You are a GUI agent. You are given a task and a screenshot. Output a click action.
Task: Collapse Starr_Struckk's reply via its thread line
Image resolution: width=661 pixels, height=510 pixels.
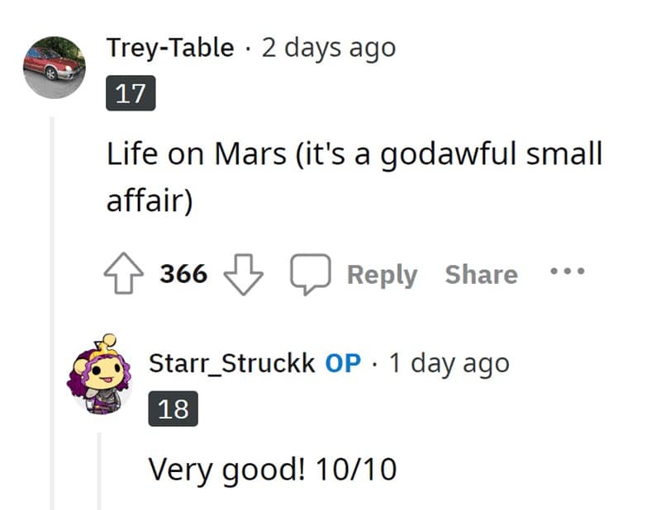(101, 470)
